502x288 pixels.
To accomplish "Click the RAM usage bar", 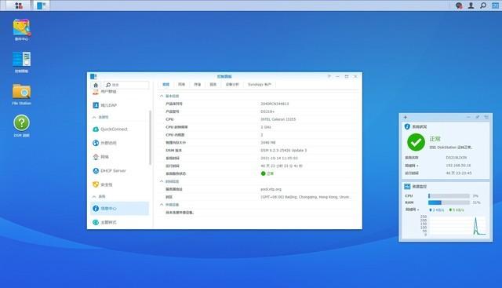I will 449,202.
